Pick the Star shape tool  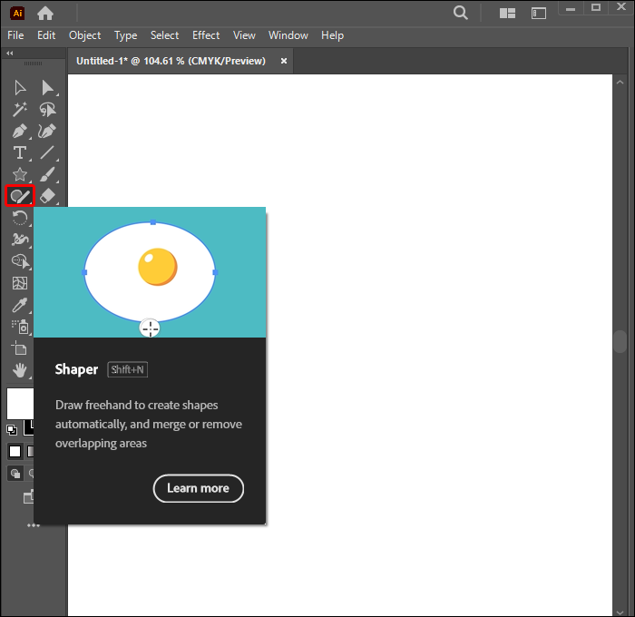[19, 175]
